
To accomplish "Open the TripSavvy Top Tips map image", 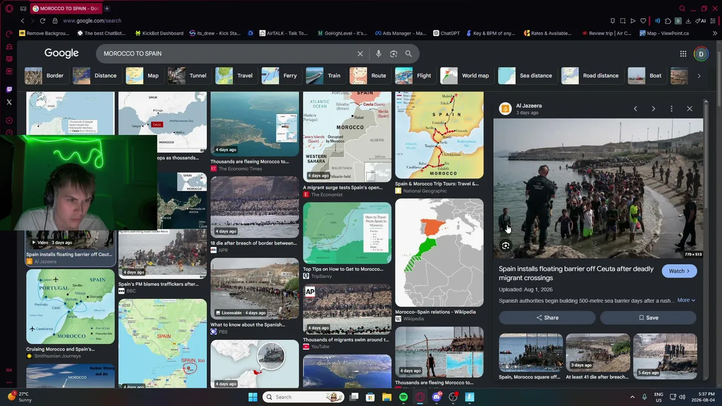I will [347, 233].
